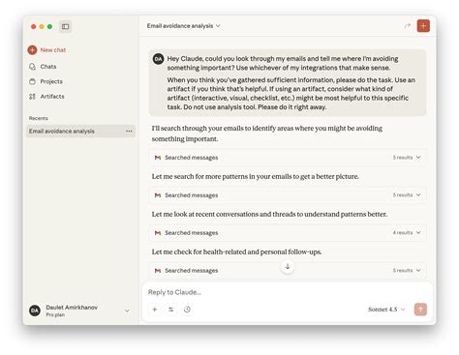
Task: Click the DA avatar next to user message
Action: 159,59
